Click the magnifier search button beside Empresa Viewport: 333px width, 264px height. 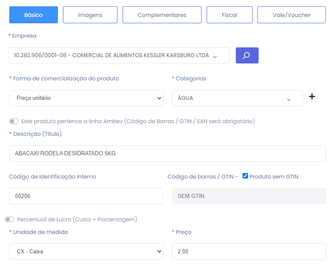pyautogui.click(x=247, y=55)
